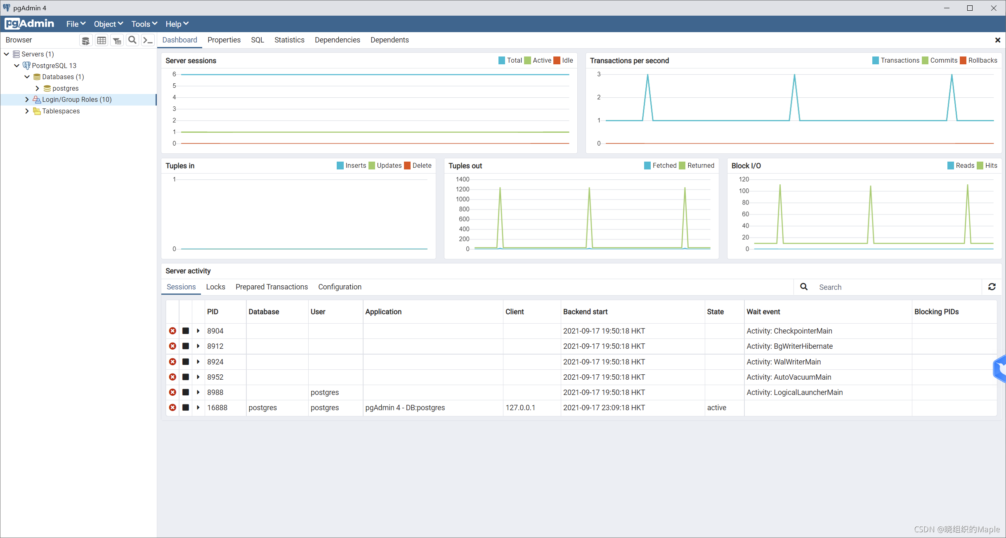Terminate session with PID 8904

pos(172,331)
